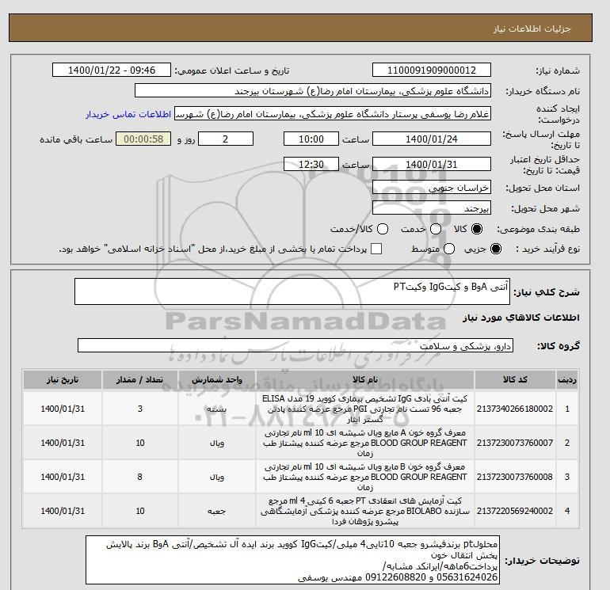610x590 pixels.
Task: Click the countdown timer 00:00:58
Action: pyautogui.click(x=143, y=139)
